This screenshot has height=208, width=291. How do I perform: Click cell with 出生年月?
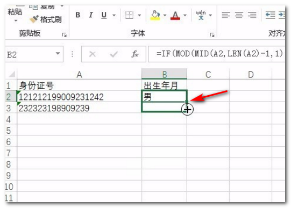pyautogui.click(x=164, y=85)
